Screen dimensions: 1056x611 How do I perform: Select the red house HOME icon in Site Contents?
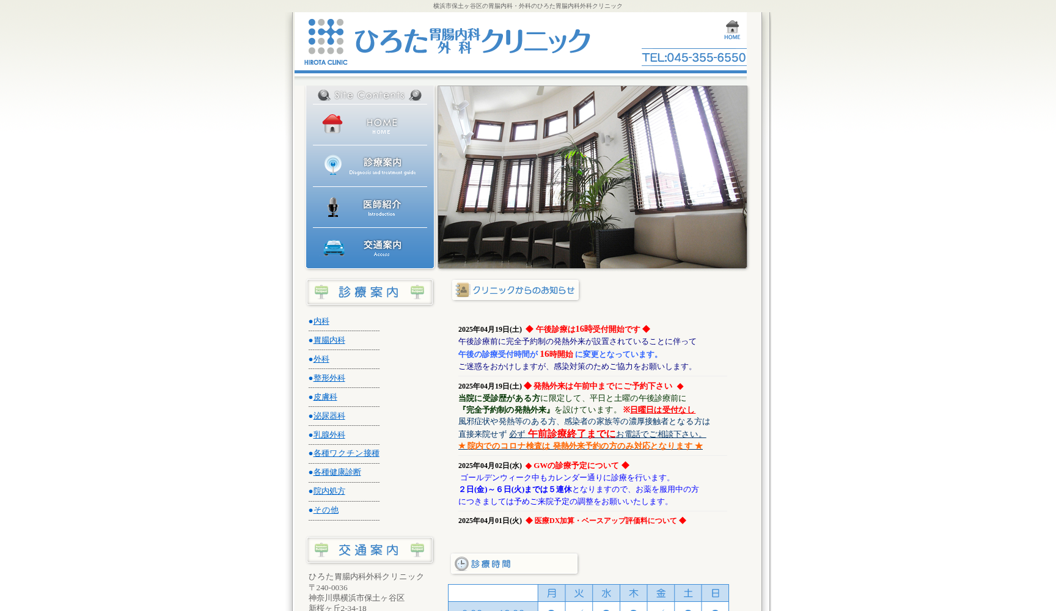(x=332, y=123)
